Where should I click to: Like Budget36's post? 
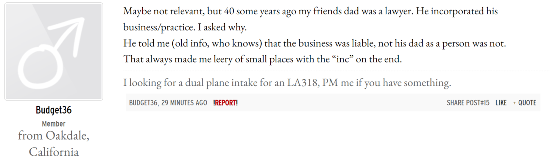point(501,103)
